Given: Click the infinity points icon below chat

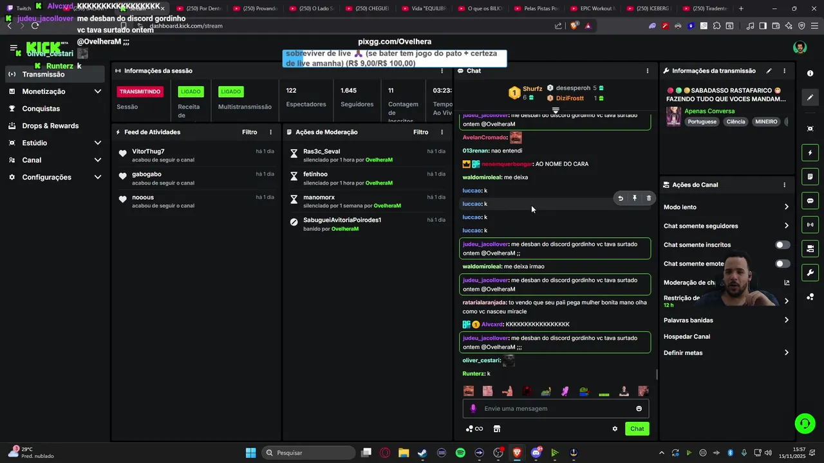Looking at the screenshot, I should click(475, 429).
